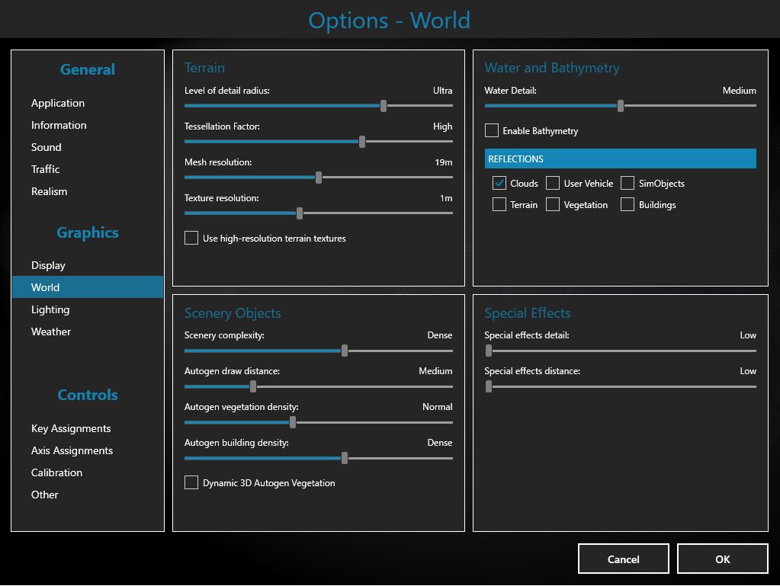Open the Display graphics page
This screenshot has height=586, width=780.
[48, 265]
